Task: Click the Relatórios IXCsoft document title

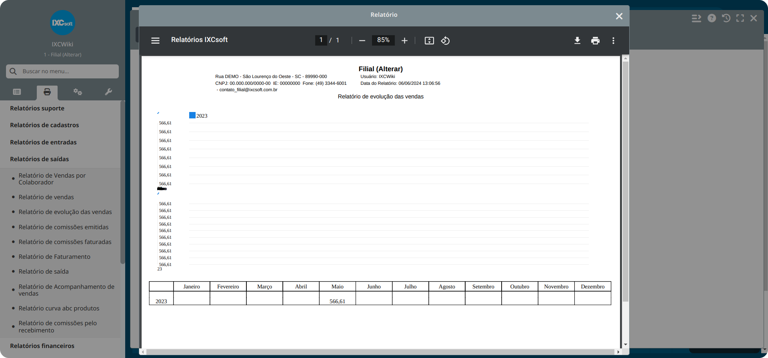Action: [199, 40]
